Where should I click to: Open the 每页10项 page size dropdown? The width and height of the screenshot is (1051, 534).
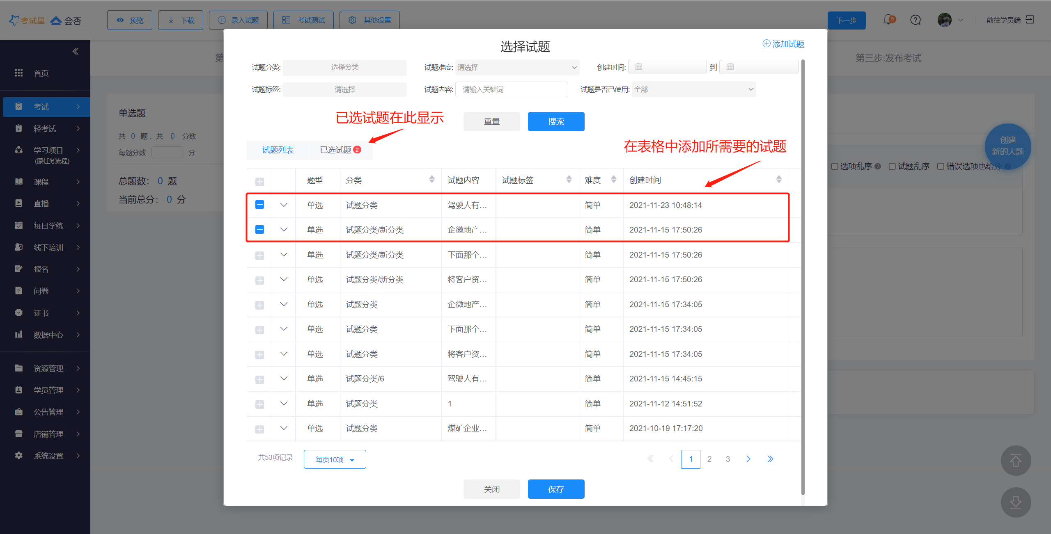tap(335, 460)
